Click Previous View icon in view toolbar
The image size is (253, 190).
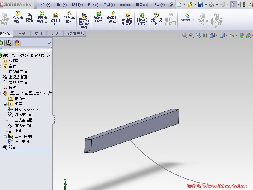click(x=198, y=35)
